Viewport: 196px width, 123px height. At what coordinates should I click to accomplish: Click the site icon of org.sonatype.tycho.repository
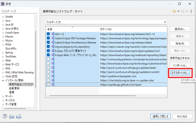pyautogui.click(x=53, y=46)
